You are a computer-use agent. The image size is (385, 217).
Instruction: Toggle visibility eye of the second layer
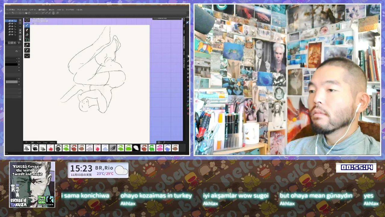coord(12,24)
